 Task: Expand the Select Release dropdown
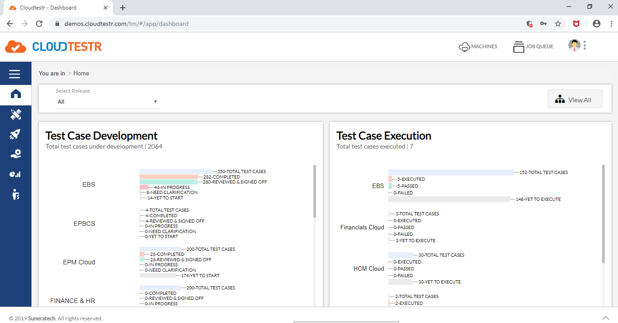click(107, 102)
